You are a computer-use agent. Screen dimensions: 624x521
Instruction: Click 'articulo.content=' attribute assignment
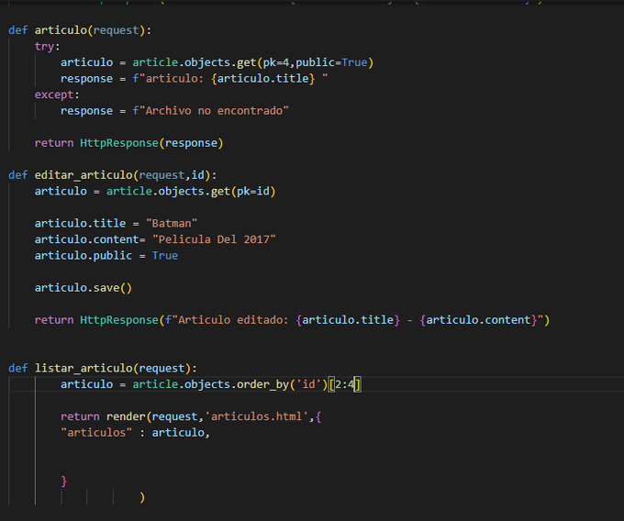pyautogui.click(x=90, y=239)
